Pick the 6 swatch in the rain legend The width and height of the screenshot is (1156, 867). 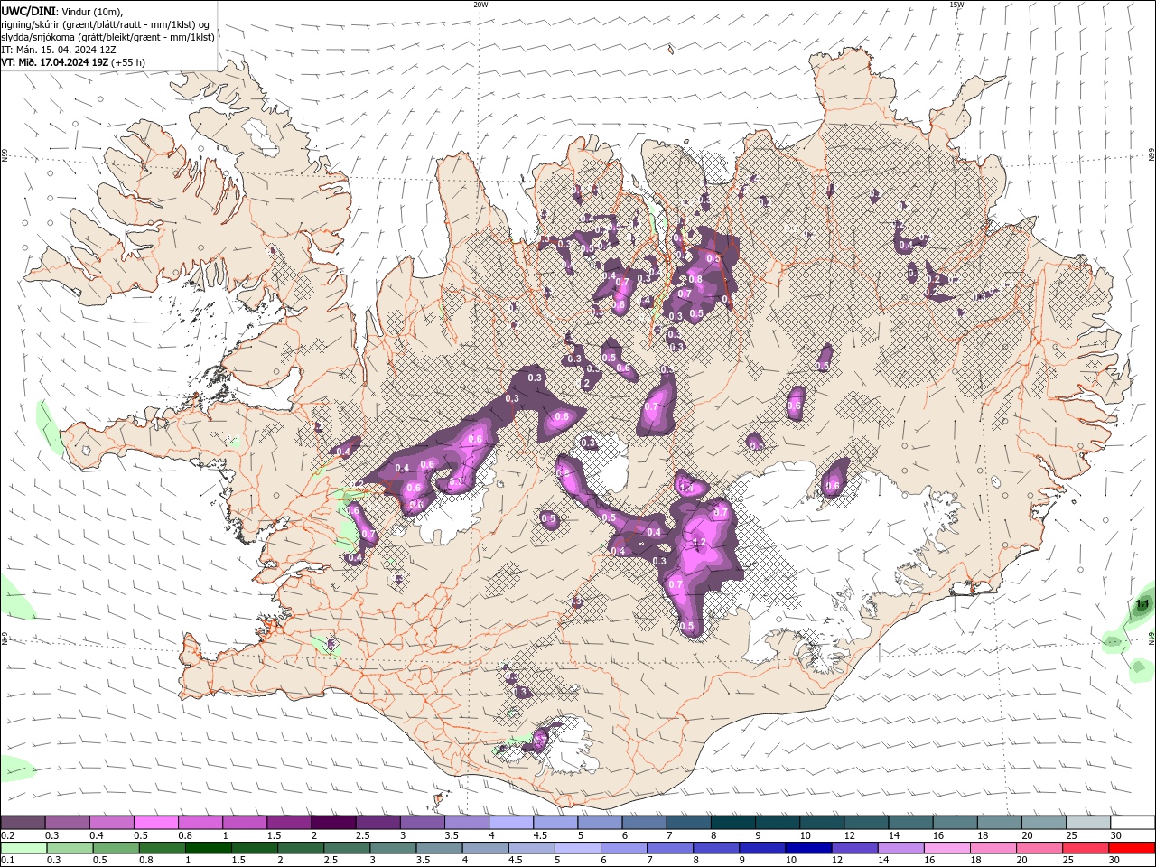[624, 847]
